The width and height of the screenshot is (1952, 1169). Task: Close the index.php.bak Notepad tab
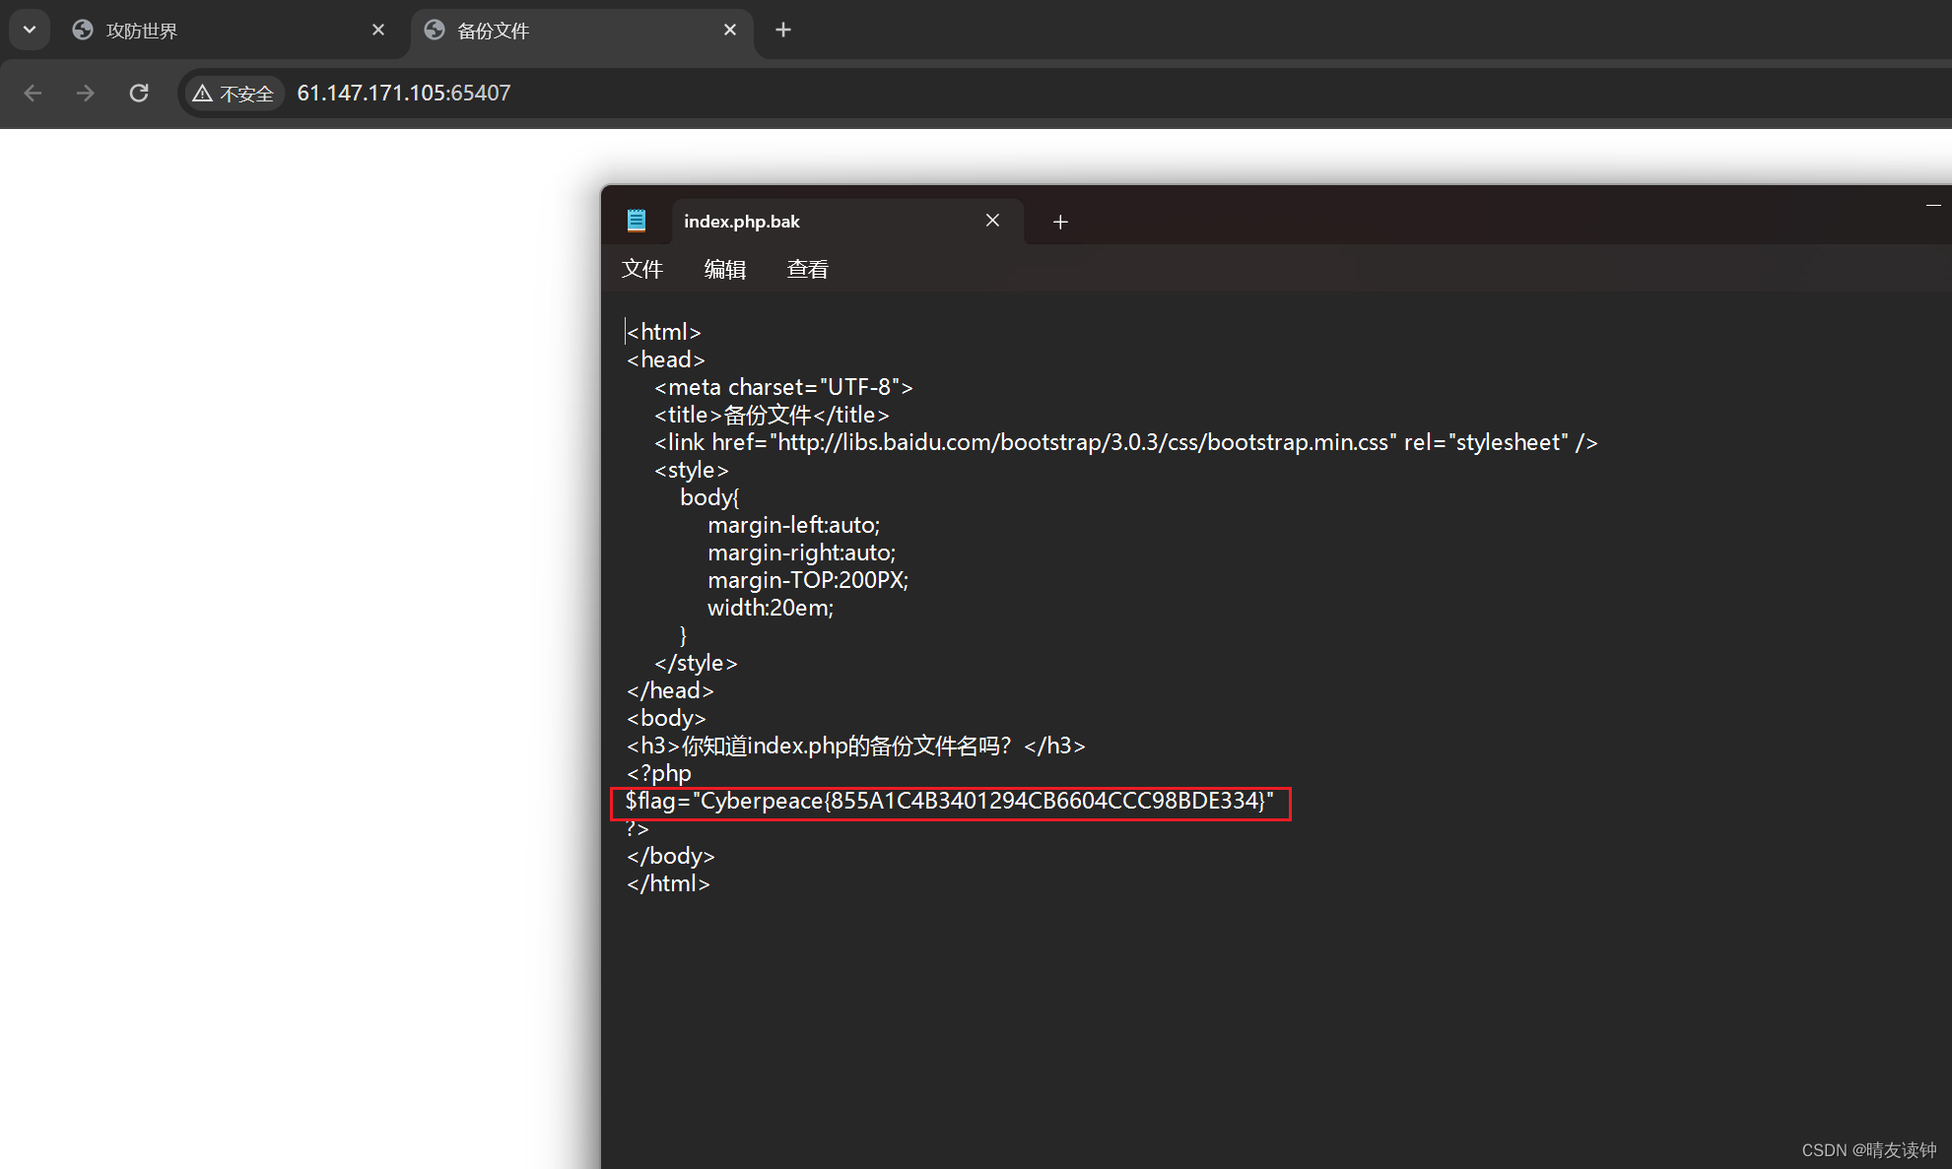[992, 220]
